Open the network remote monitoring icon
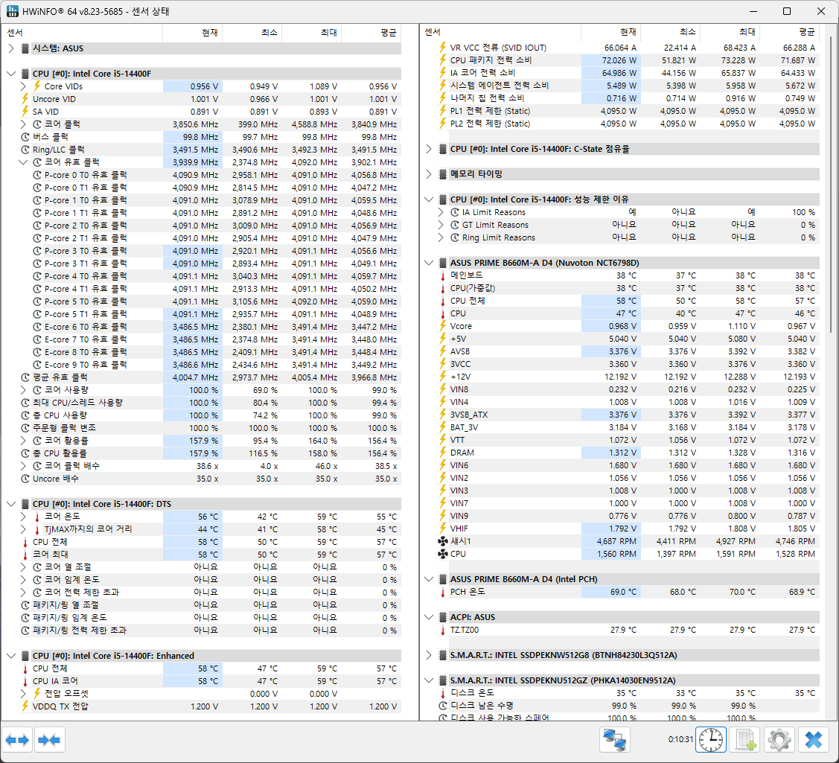Image resolution: width=839 pixels, height=763 pixels. point(614,740)
